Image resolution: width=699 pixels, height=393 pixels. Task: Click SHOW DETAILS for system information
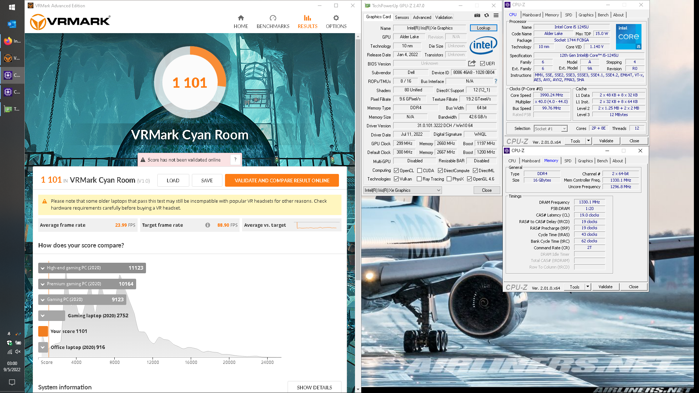pos(314,387)
